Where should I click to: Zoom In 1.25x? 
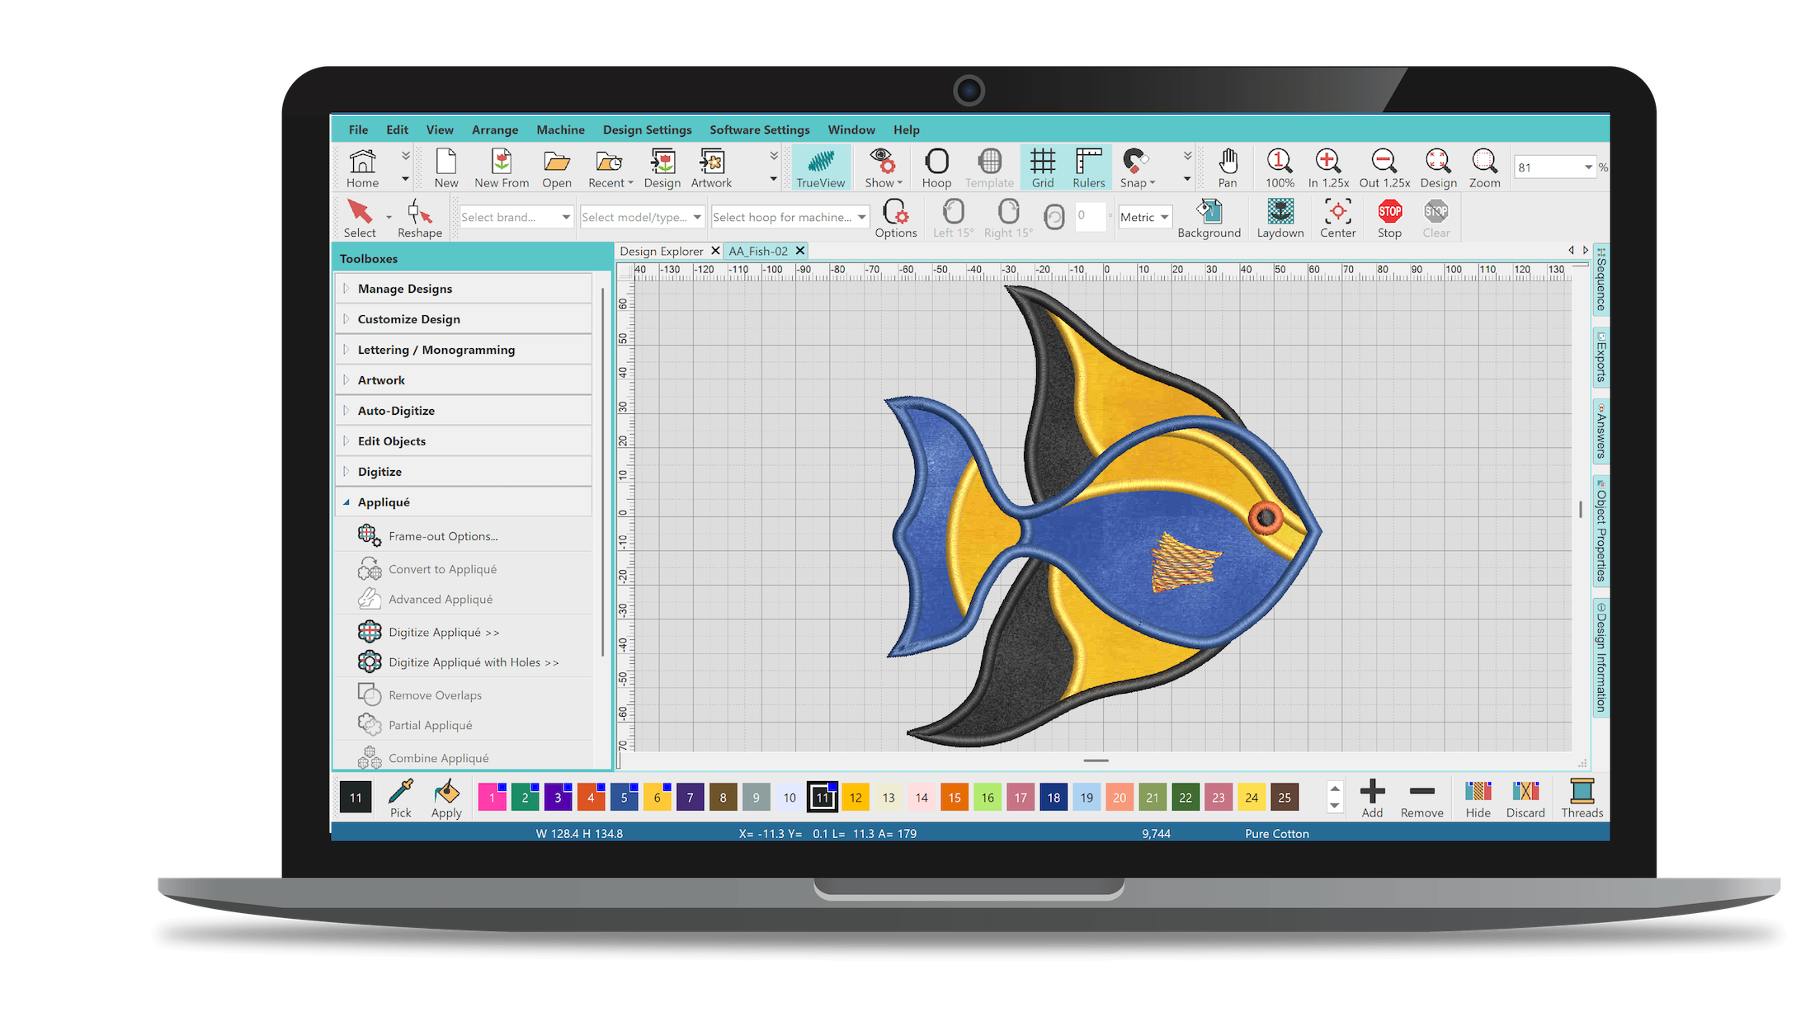coord(1328,168)
